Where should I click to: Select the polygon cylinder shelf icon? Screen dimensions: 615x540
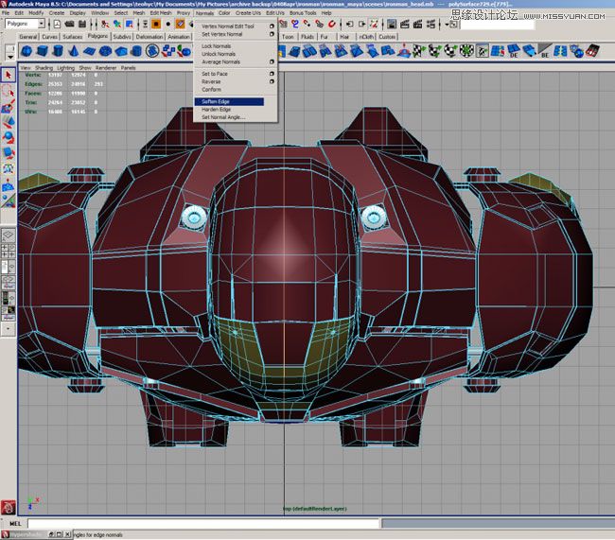59,51
